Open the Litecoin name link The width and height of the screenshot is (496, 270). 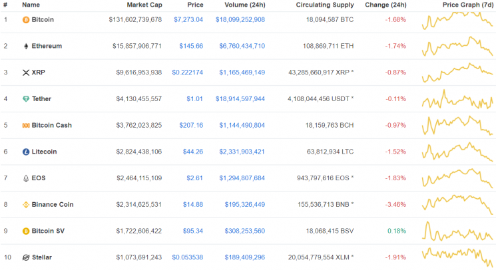(x=45, y=152)
